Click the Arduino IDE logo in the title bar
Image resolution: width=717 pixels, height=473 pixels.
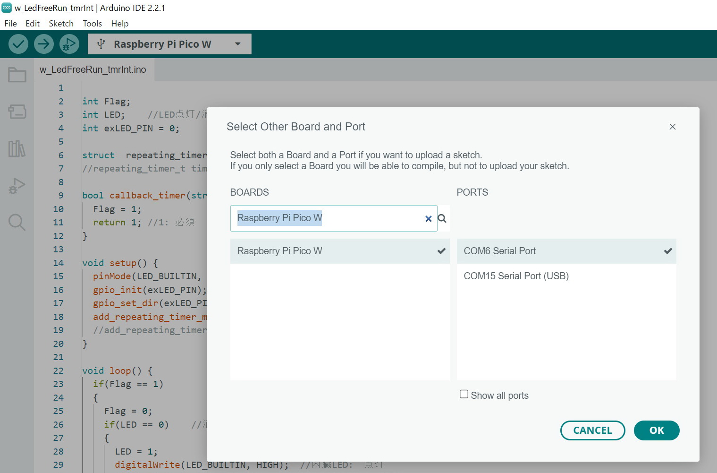pos(7,8)
